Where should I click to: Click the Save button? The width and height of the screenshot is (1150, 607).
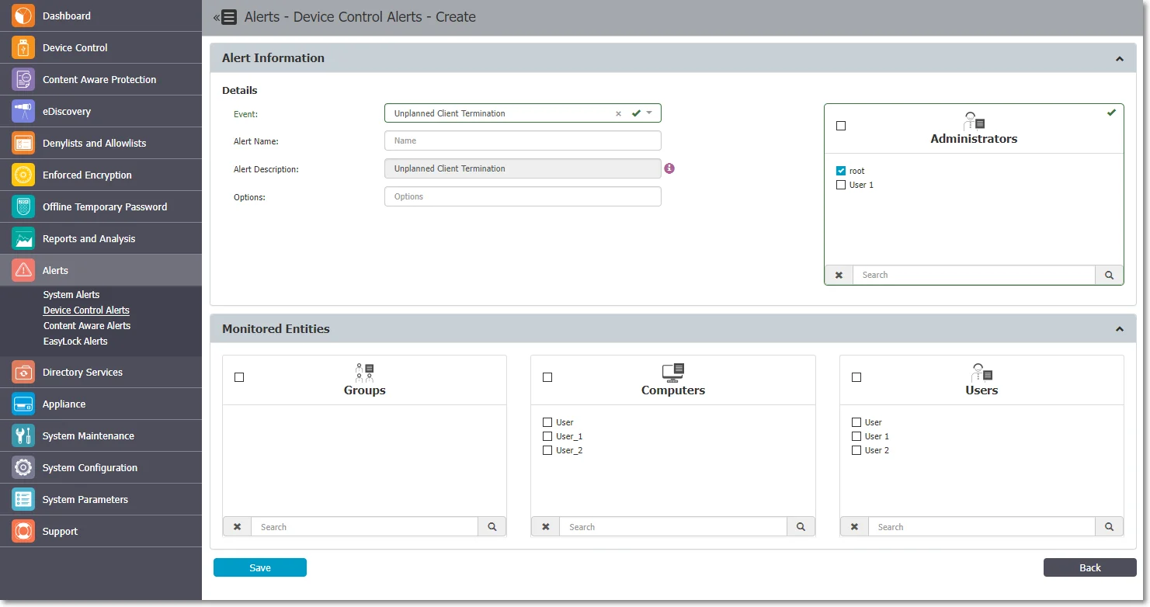pos(260,567)
